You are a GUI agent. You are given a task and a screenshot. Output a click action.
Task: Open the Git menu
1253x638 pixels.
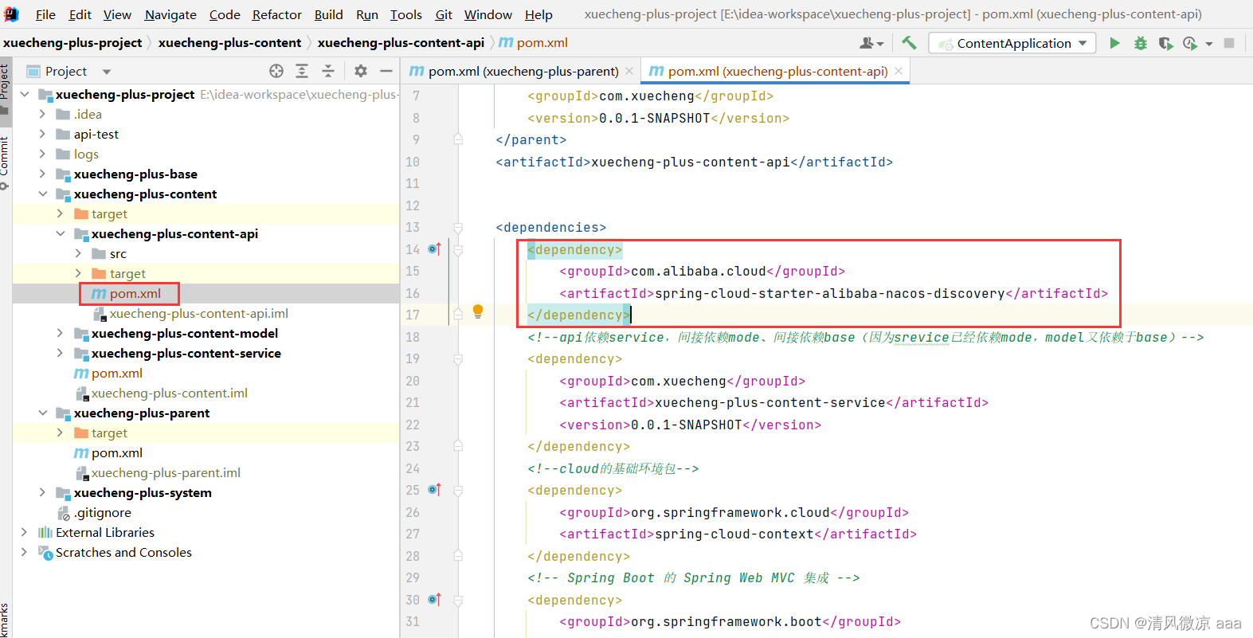pyautogui.click(x=444, y=14)
